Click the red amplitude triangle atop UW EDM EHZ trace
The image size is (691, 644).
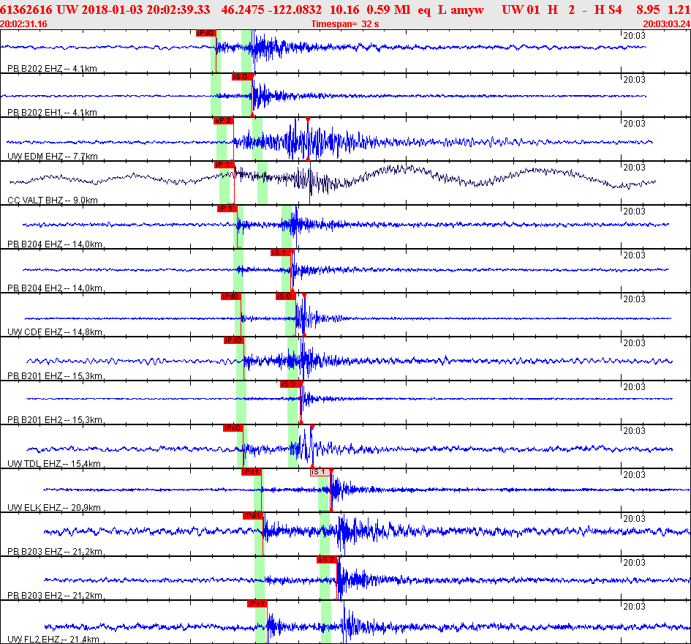pyautogui.click(x=308, y=119)
